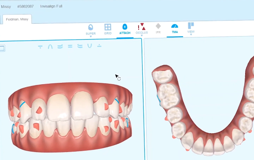Switch to the front view equals-sign icon
The width and height of the screenshot is (254, 160).
(x=70, y=46)
